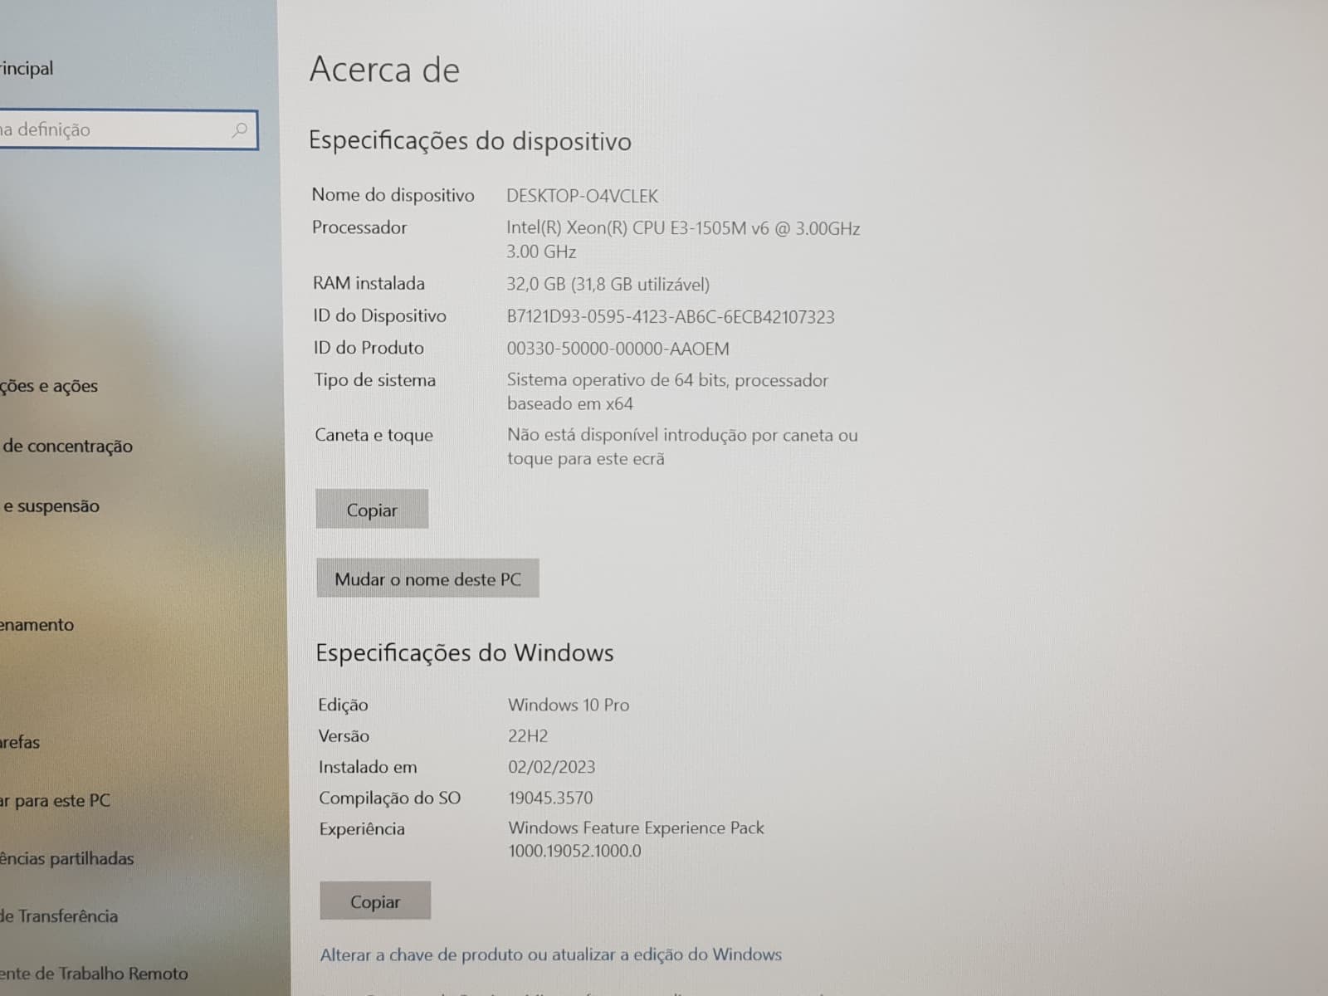1328x996 pixels.
Task: Click the 'Caneta e toque' label
Action: (x=373, y=436)
